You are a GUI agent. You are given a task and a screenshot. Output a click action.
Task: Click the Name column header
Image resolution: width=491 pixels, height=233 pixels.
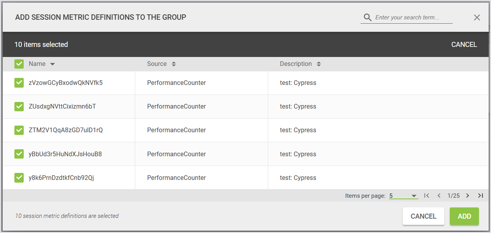[37, 64]
